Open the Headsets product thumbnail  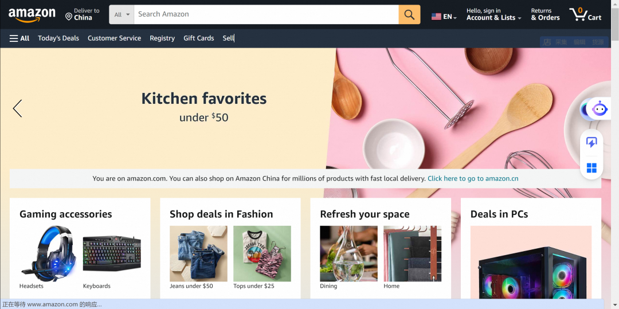[x=48, y=253]
